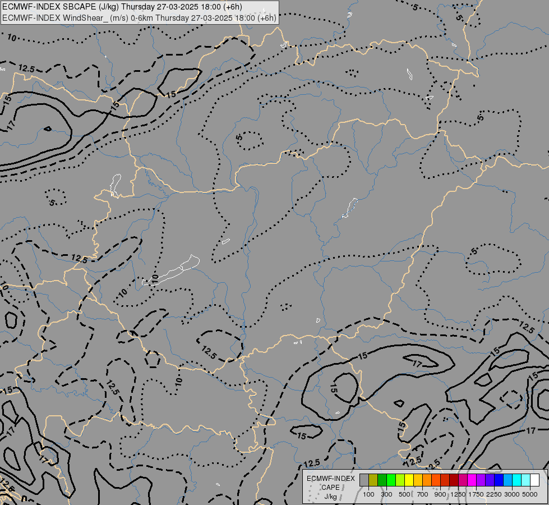
Task: Click the legend value 300
Action: (386, 494)
